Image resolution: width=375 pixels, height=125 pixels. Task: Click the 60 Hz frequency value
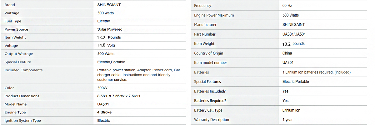[287, 6]
